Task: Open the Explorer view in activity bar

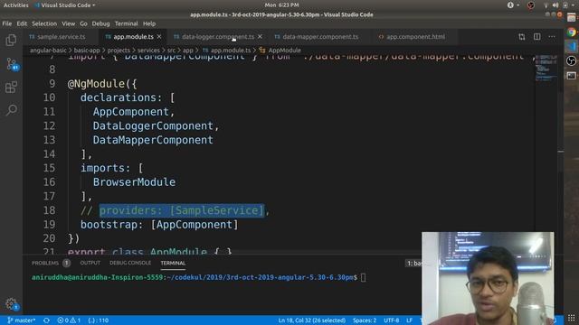Action: [11, 40]
